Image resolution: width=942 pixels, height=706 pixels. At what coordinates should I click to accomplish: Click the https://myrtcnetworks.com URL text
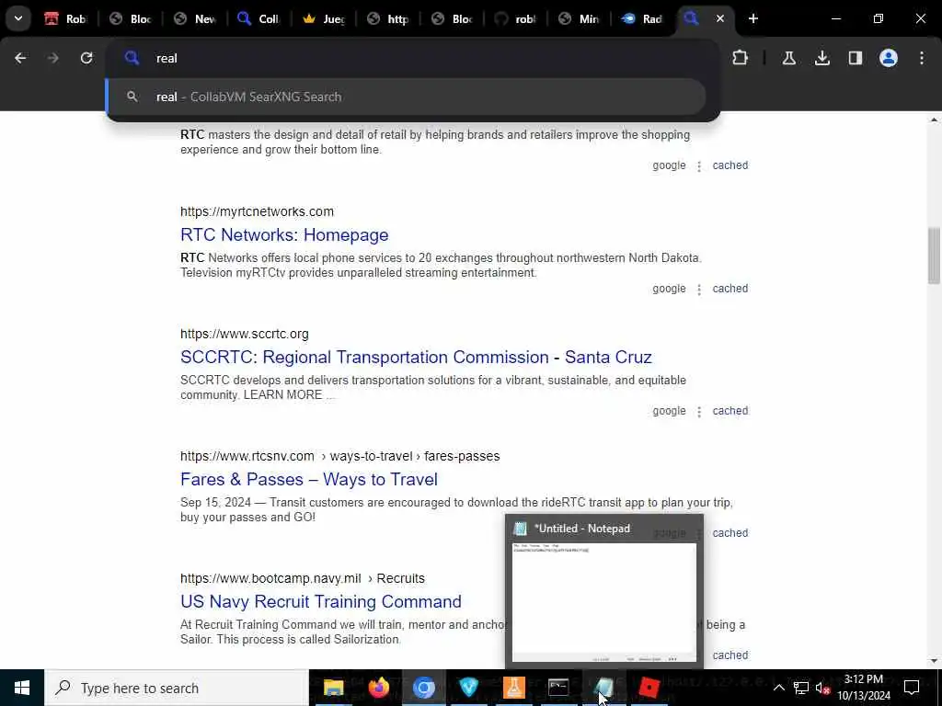click(258, 211)
